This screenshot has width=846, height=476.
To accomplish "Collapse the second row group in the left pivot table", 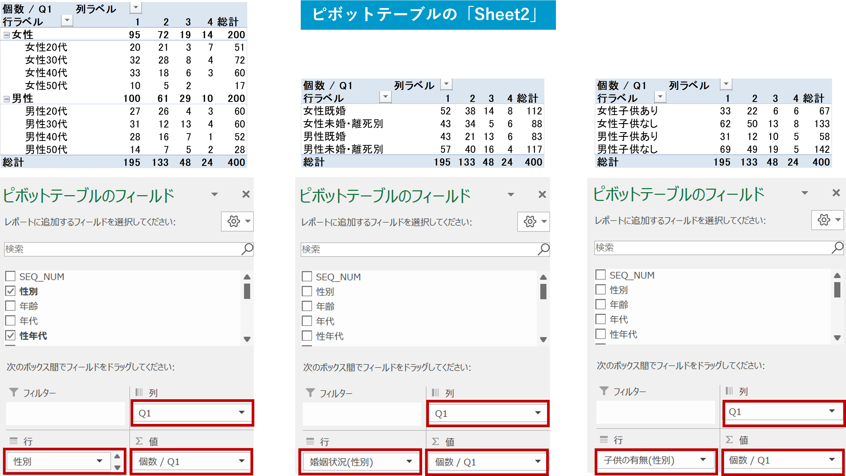I will click(x=7, y=99).
